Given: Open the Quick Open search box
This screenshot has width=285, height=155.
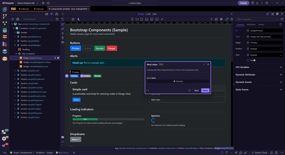Looking at the screenshot, I should tap(135, 3).
